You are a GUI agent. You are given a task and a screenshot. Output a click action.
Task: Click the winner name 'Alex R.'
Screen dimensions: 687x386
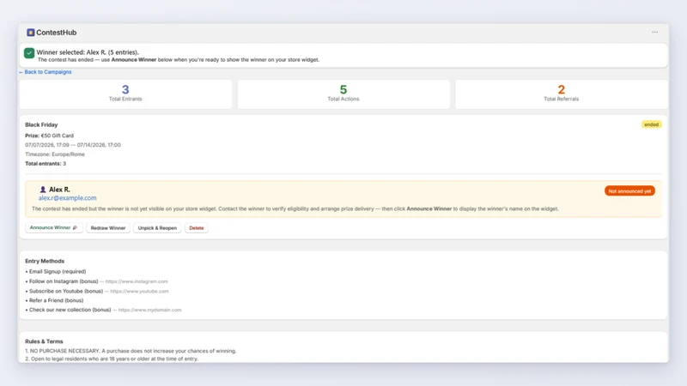[59, 190]
